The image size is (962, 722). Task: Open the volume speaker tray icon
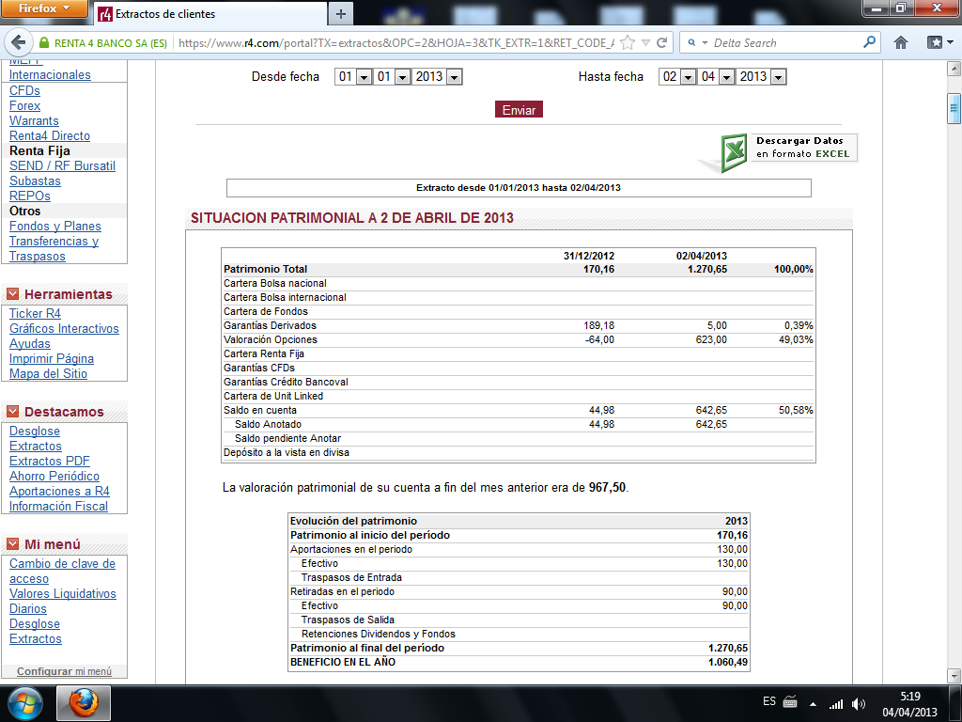pyautogui.click(x=859, y=703)
